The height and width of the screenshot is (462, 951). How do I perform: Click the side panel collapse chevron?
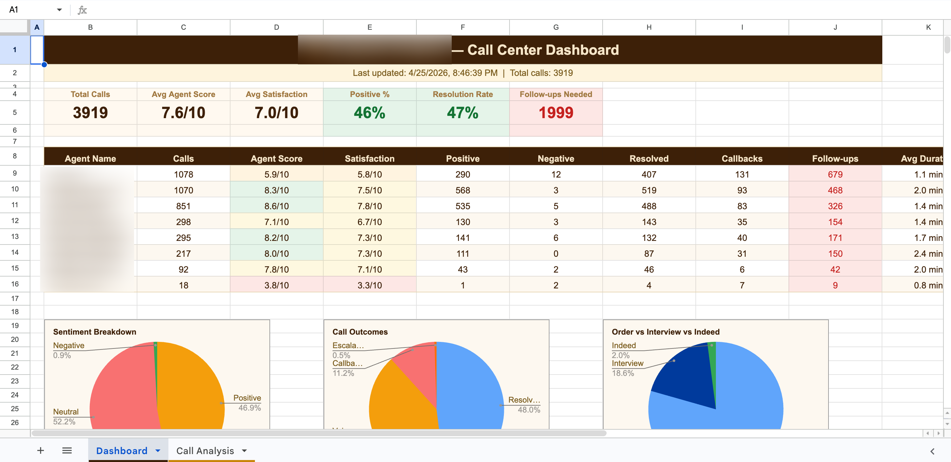tap(932, 451)
